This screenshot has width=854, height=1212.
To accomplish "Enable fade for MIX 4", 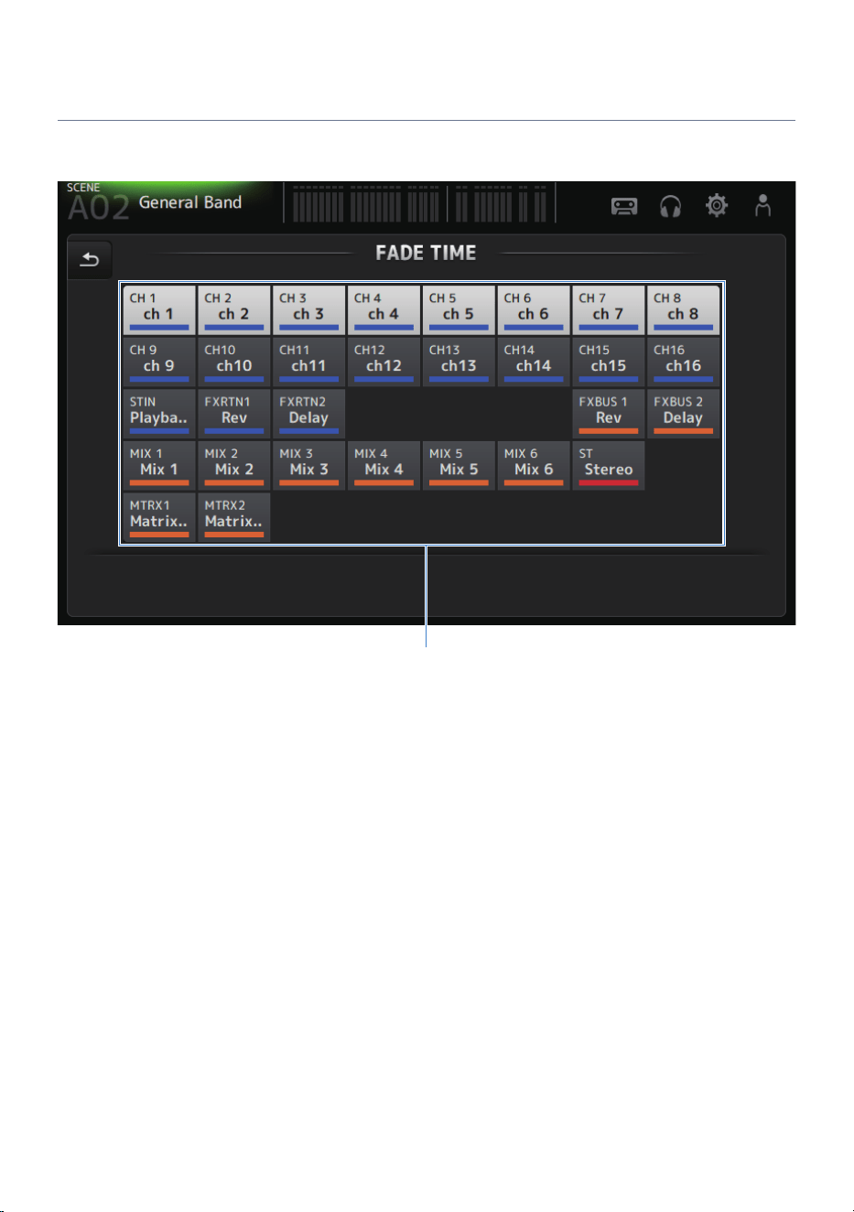I will pyautogui.click(x=384, y=466).
